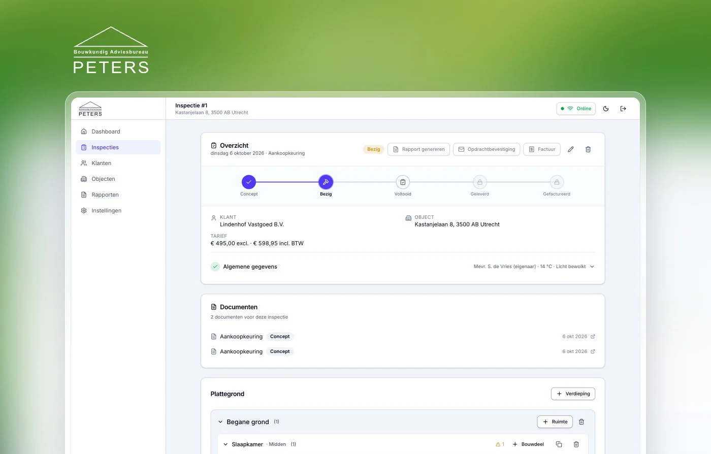
Task: Duplicate the Slaapkamer room
Action: pyautogui.click(x=559, y=444)
